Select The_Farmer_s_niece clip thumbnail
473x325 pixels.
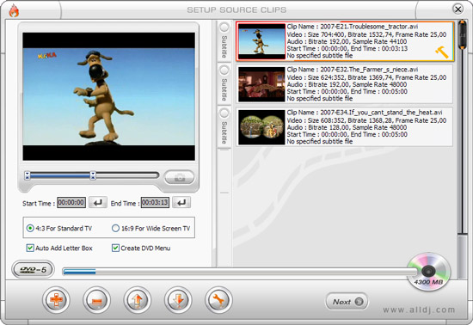[261, 84]
